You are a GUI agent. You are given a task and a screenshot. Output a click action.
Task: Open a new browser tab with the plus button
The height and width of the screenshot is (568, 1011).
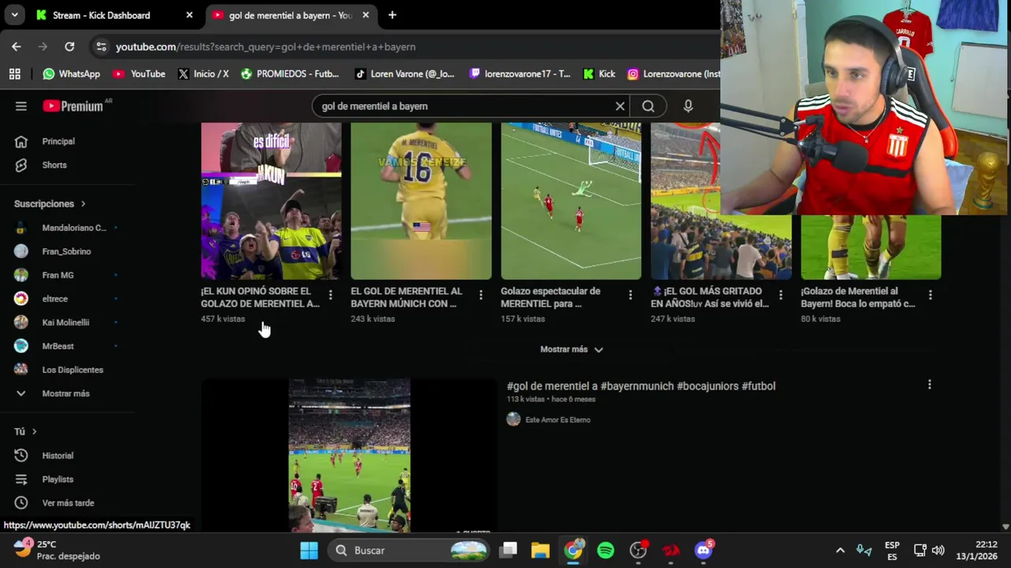(x=392, y=15)
